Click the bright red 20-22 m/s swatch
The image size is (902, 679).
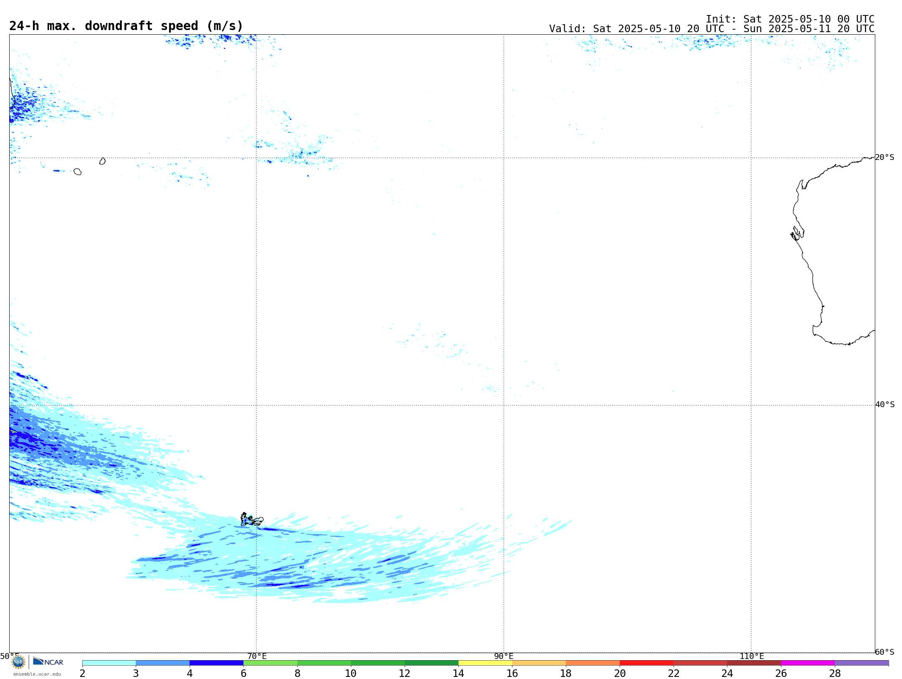(647, 663)
